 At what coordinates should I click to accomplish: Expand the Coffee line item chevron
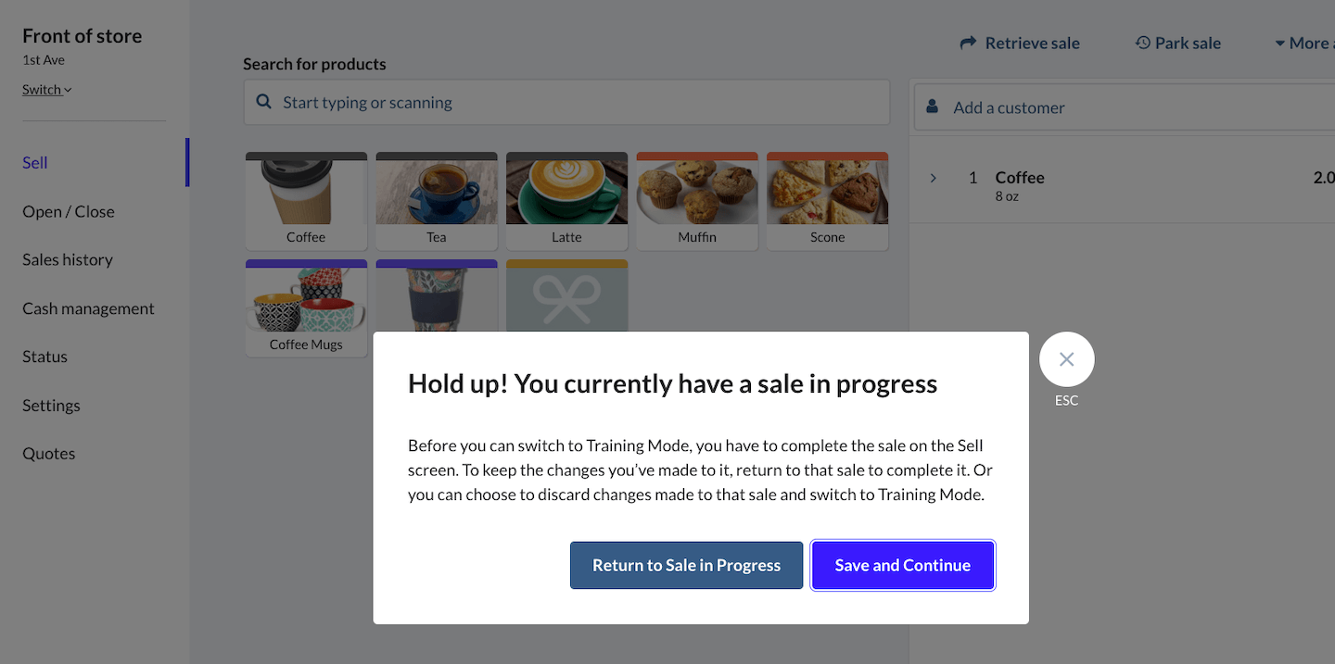click(x=934, y=178)
